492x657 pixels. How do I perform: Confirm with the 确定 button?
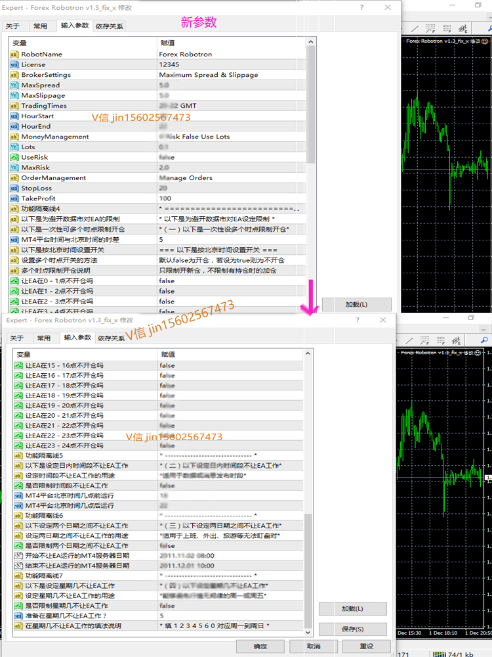[x=260, y=646]
